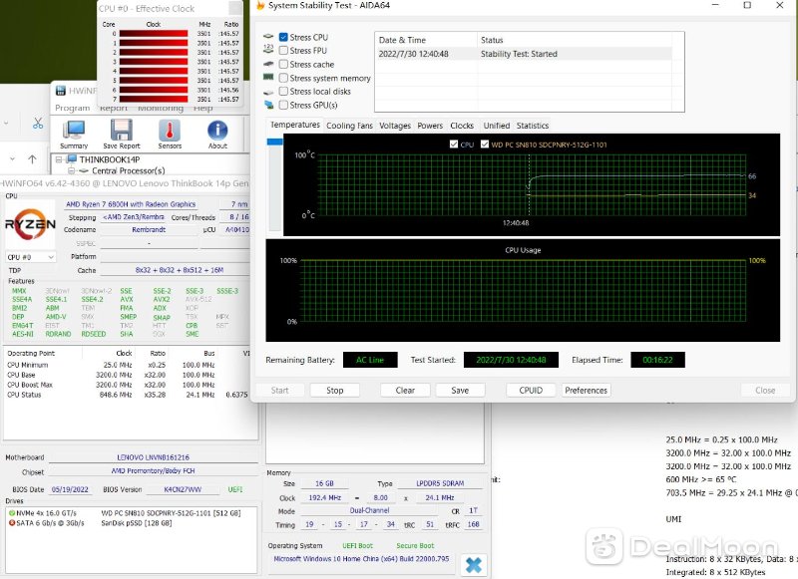
Task: Click the green NVMe drive status icon
Action: pyautogui.click(x=12, y=513)
